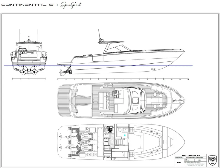This screenshot has height=168, width=220.
Task: Select the CONTINENTAL 54 label in the title block
Action: (x=191, y=155)
